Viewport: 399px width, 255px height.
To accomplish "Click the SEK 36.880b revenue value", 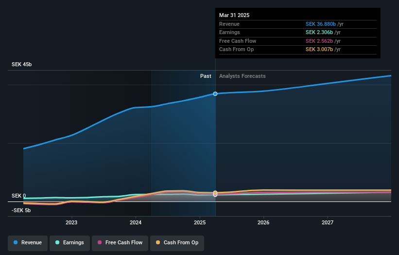I will [321, 24].
